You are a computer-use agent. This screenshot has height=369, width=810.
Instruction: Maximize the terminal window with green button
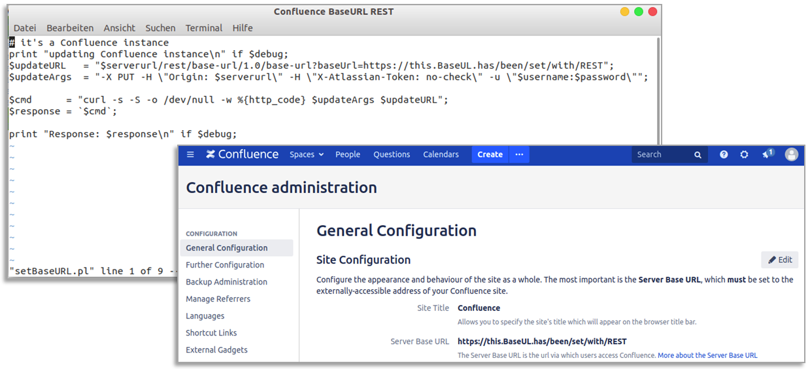tap(638, 12)
